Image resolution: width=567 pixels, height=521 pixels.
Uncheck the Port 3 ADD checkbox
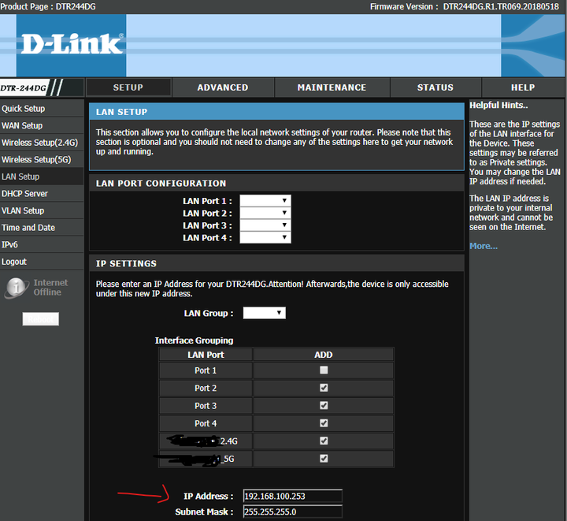click(324, 406)
